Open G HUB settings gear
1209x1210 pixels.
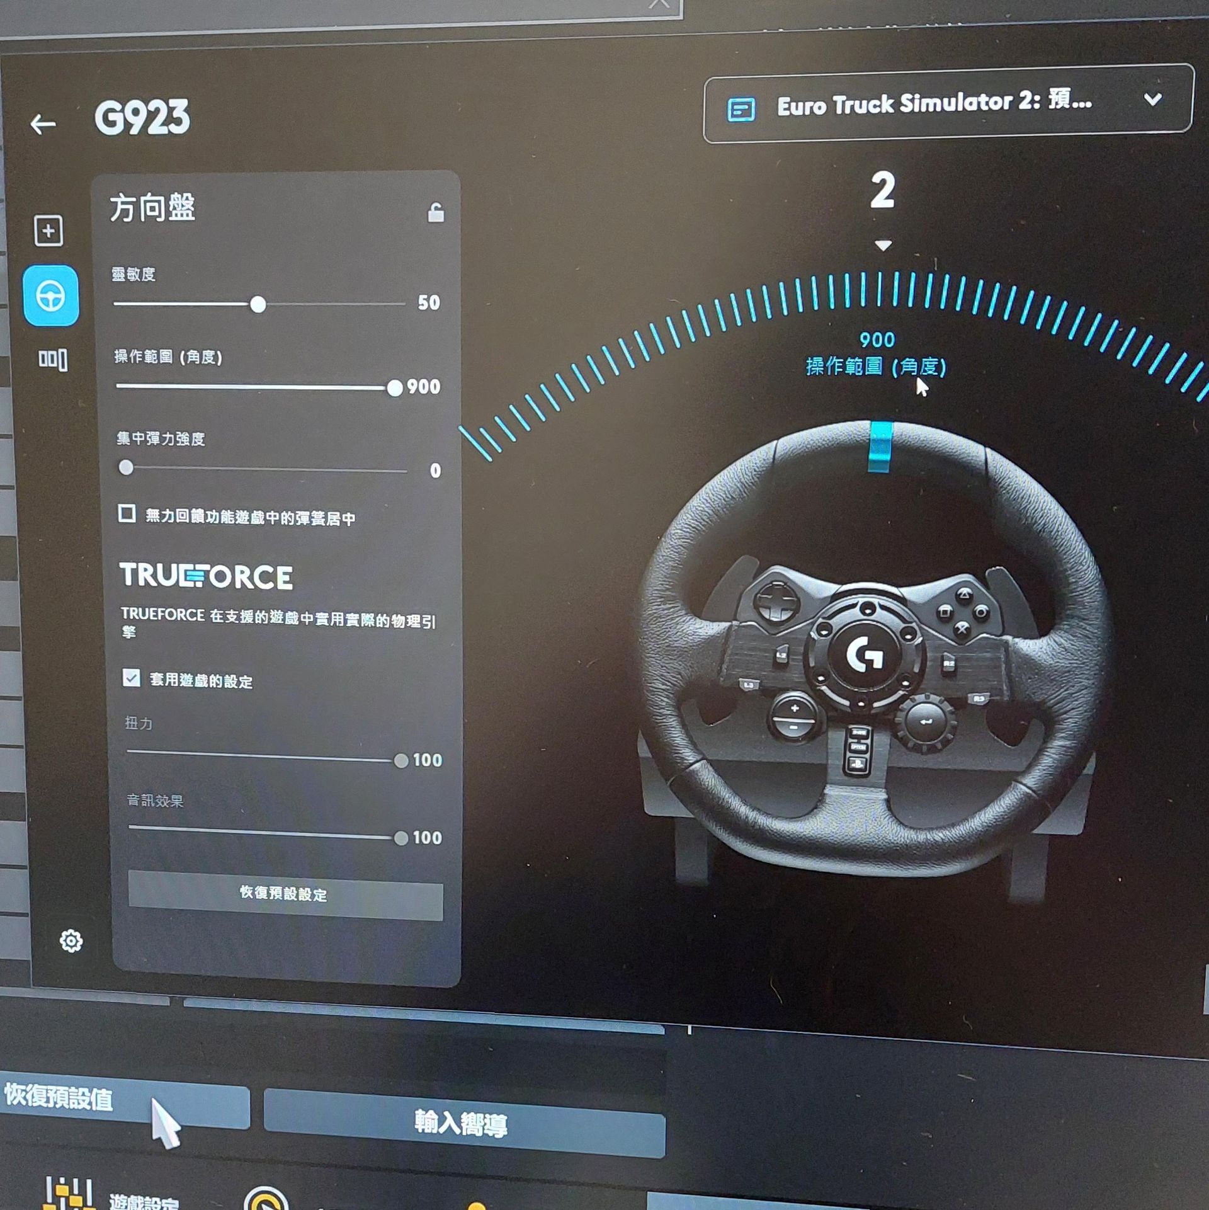click(x=71, y=941)
